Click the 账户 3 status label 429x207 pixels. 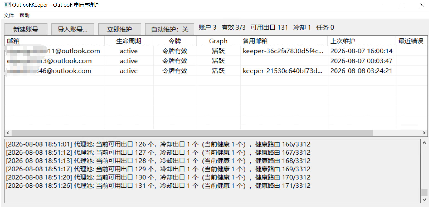click(x=208, y=27)
